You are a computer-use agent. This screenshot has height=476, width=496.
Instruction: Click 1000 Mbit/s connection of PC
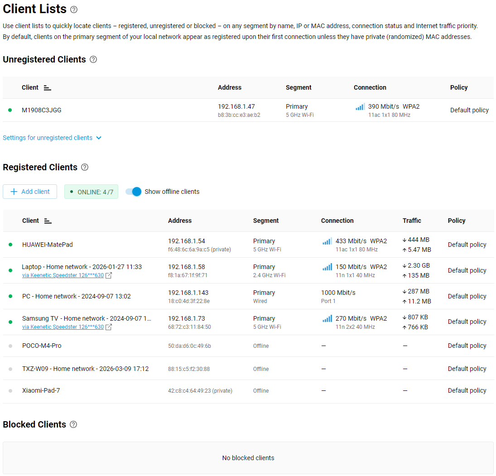point(338,293)
